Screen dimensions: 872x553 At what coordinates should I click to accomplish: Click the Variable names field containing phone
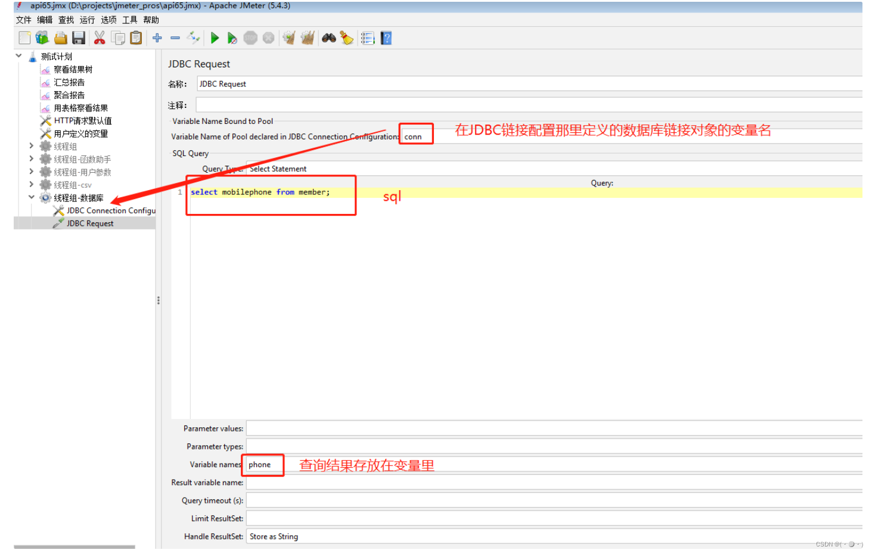[x=554, y=464]
